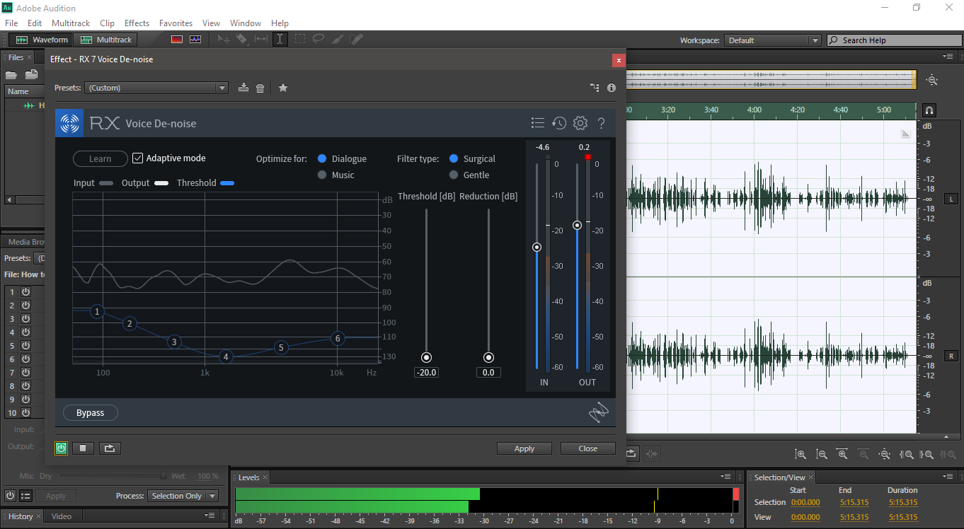The height and width of the screenshot is (529, 964).
Task: Delete the current preset
Action: (x=260, y=88)
